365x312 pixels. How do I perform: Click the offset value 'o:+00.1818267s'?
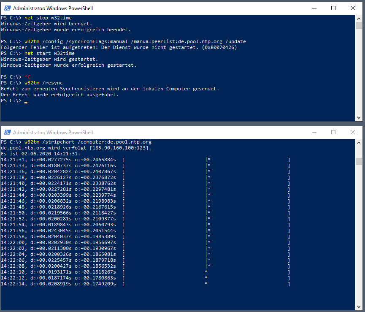pos(95,272)
